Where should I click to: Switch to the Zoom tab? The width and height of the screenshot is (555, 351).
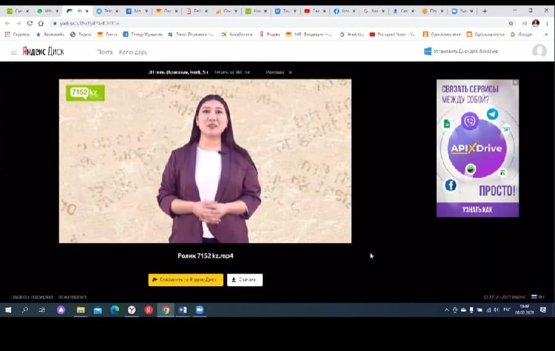coord(463,11)
